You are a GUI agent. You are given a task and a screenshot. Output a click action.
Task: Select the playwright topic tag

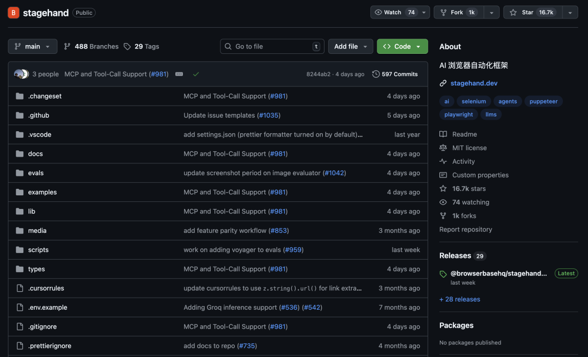(x=458, y=114)
